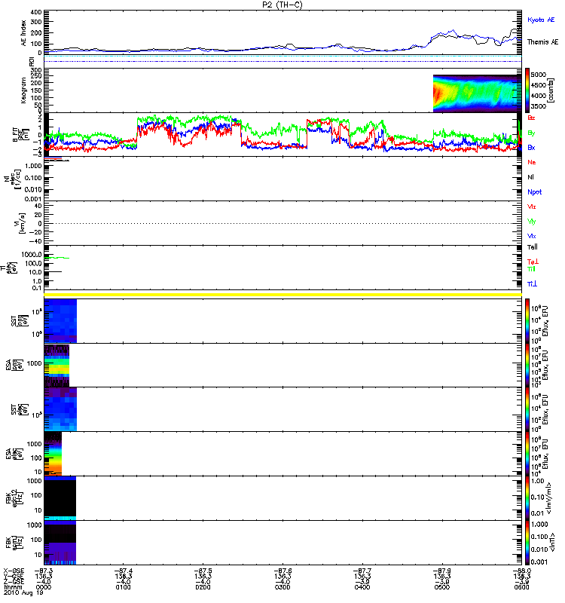Click the red Ne density legend label
This screenshot has height=603, width=565.
coord(532,163)
